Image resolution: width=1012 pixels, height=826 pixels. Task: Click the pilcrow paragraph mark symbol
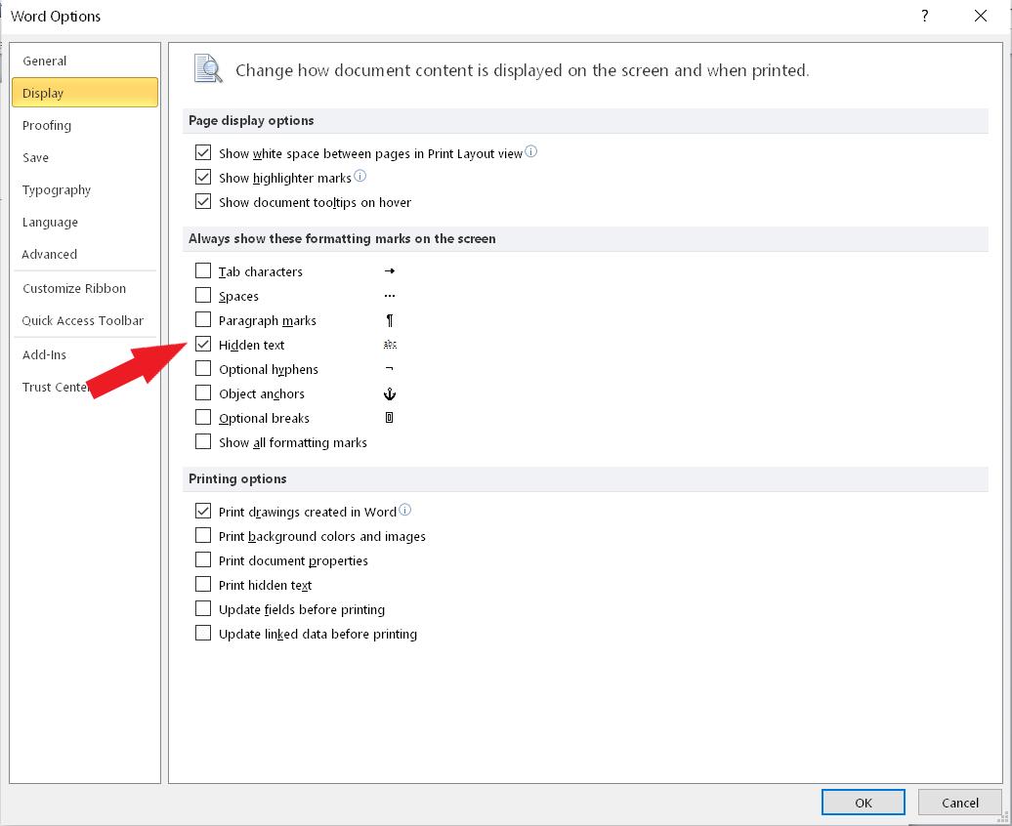(x=389, y=320)
